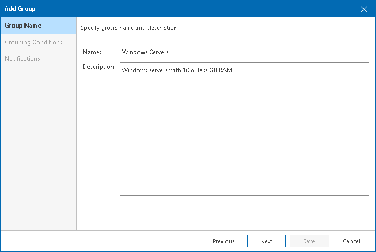
Task: Click the blank panel space below Description box
Action: [226, 212]
